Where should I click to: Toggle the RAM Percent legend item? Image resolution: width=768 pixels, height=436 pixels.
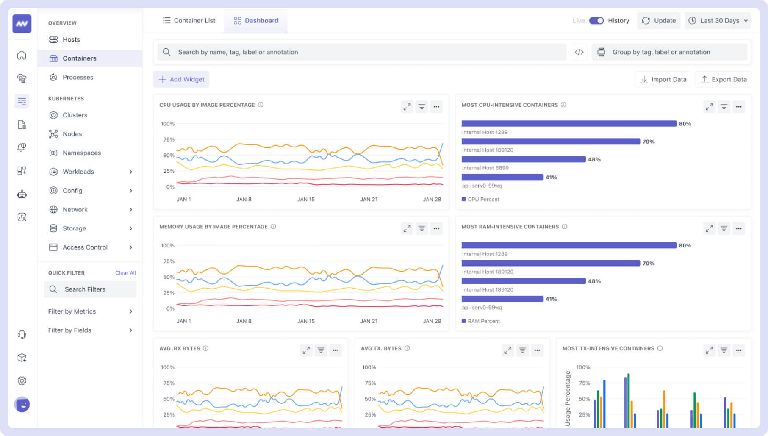pos(481,321)
